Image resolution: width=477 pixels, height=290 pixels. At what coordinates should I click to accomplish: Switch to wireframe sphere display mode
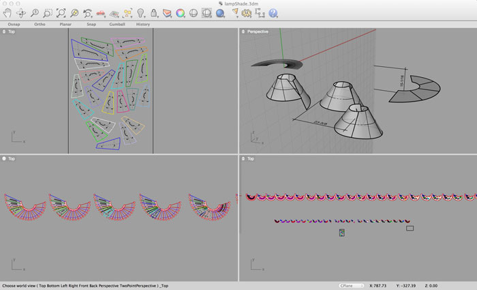point(194,13)
